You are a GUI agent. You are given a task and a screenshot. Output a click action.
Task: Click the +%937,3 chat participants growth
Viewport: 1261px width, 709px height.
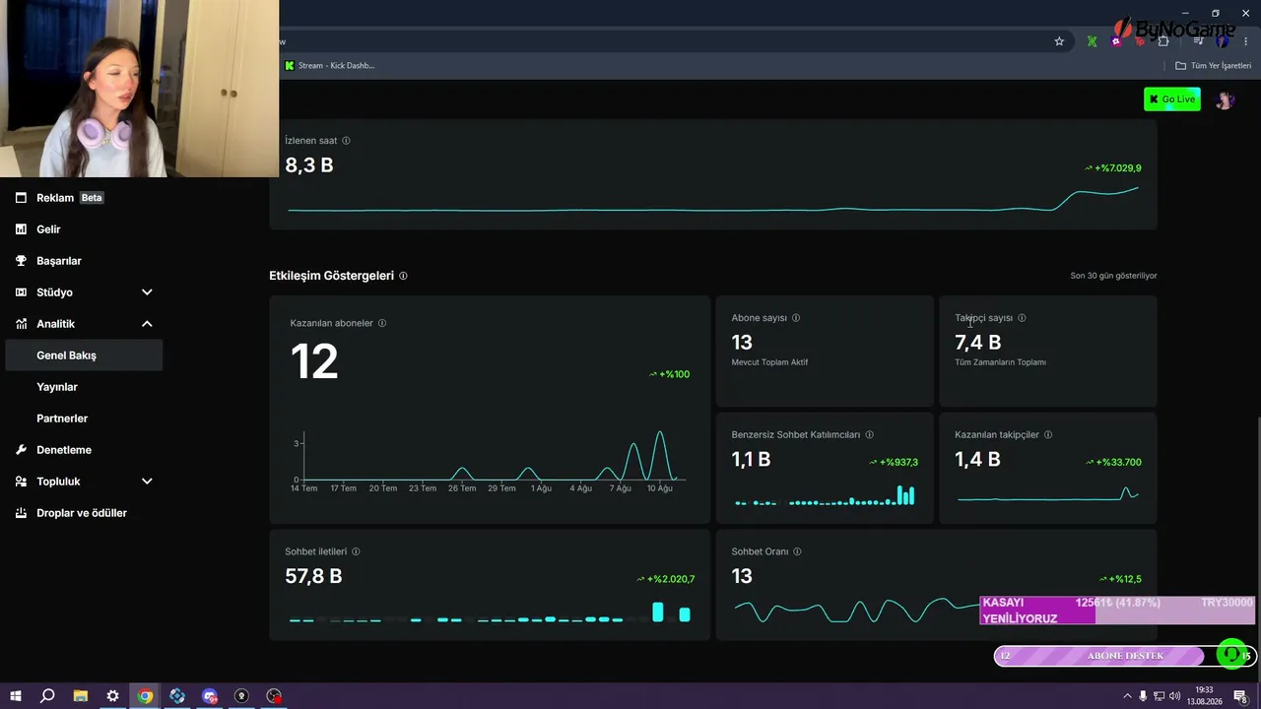tap(894, 463)
